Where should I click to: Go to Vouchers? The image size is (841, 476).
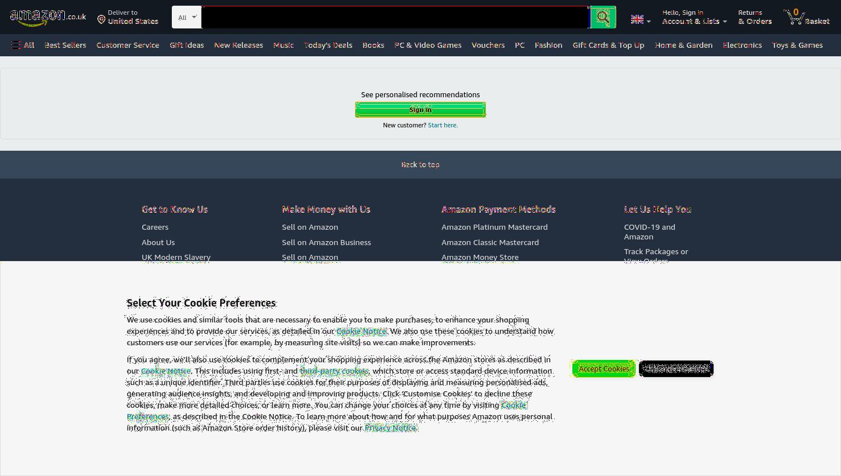[x=488, y=45]
